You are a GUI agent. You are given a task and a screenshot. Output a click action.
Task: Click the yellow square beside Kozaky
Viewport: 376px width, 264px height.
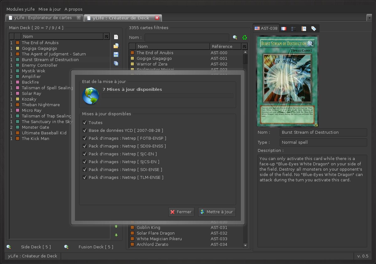[x=18, y=99]
